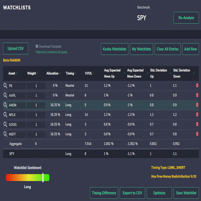Click Save Watchlist
This screenshot has height=201, width=201.
click(x=186, y=193)
